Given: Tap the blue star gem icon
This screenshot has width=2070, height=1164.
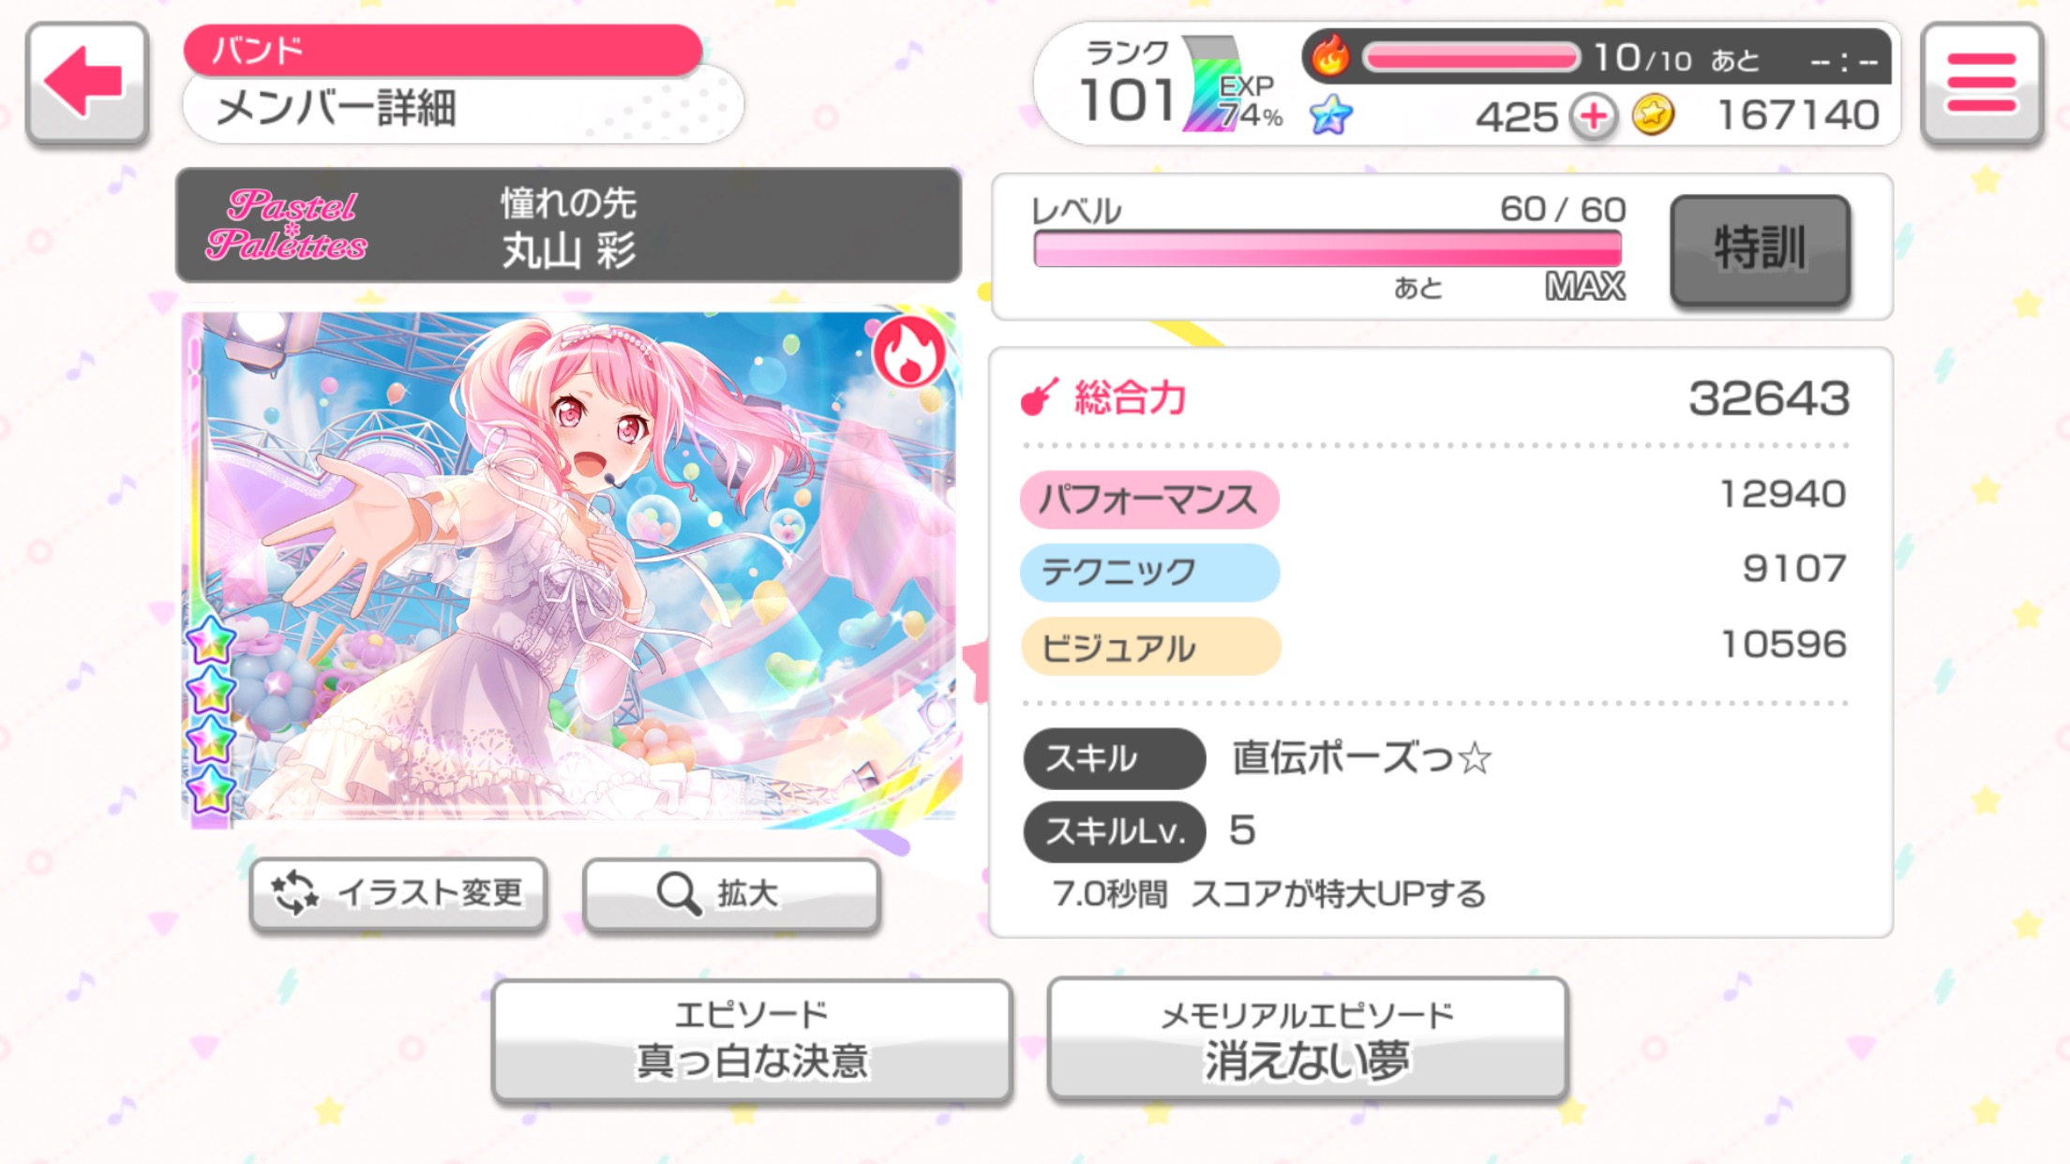Looking at the screenshot, I should click(x=1330, y=115).
